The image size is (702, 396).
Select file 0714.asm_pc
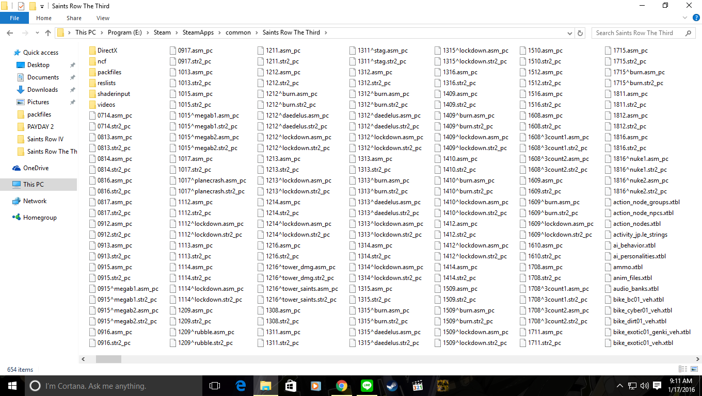(110, 115)
